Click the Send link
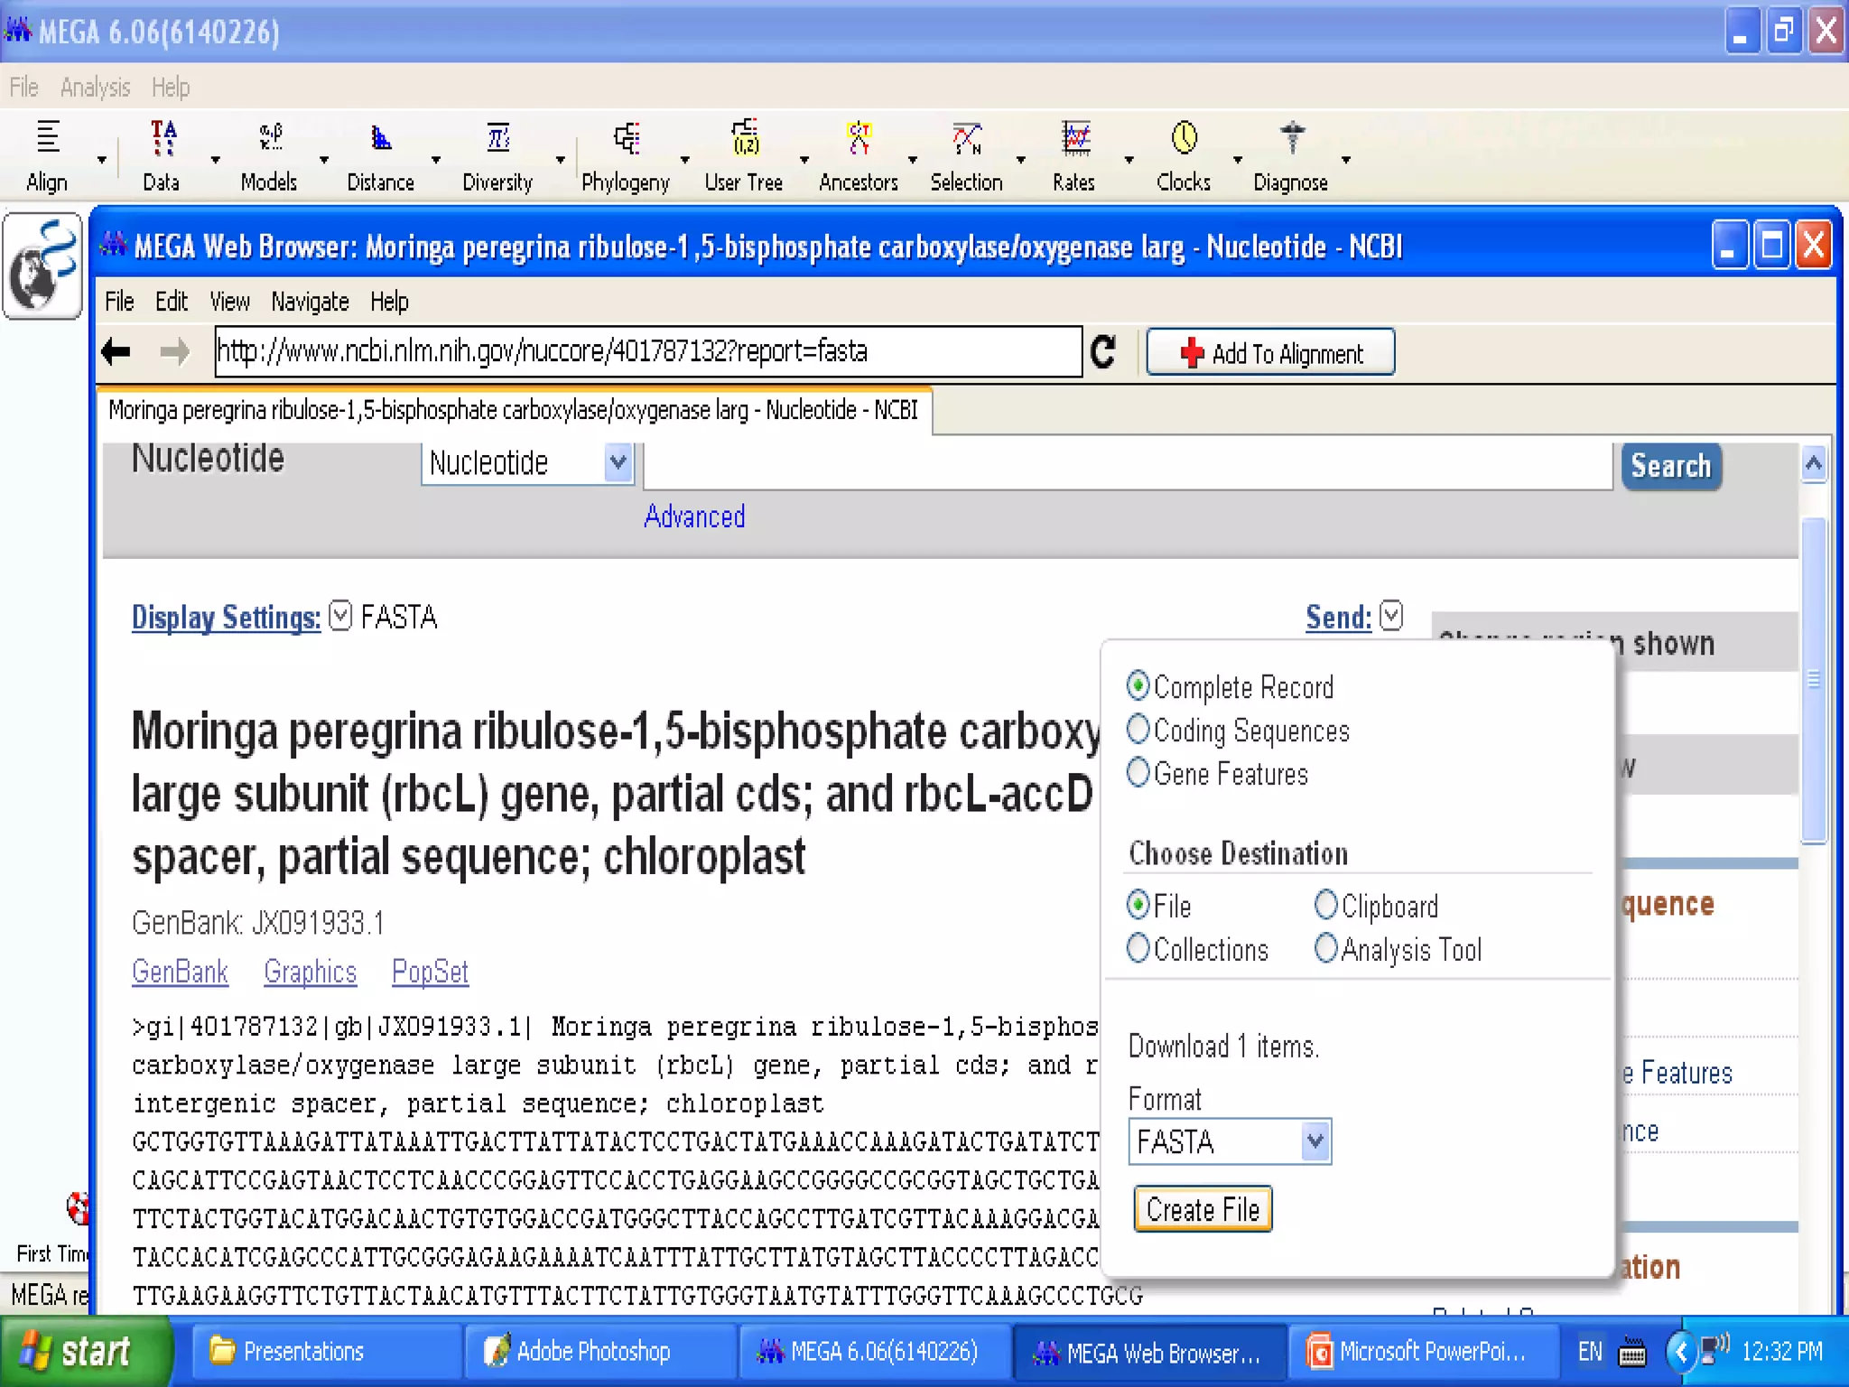 [1338, 617]
